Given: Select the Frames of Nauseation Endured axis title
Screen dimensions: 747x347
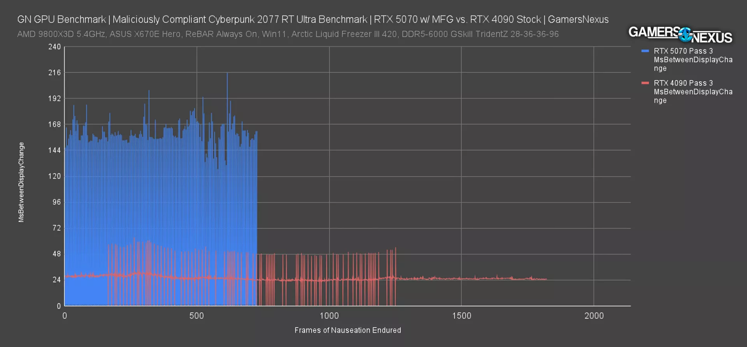Looking at the screenshot, I should coord(347,330).
